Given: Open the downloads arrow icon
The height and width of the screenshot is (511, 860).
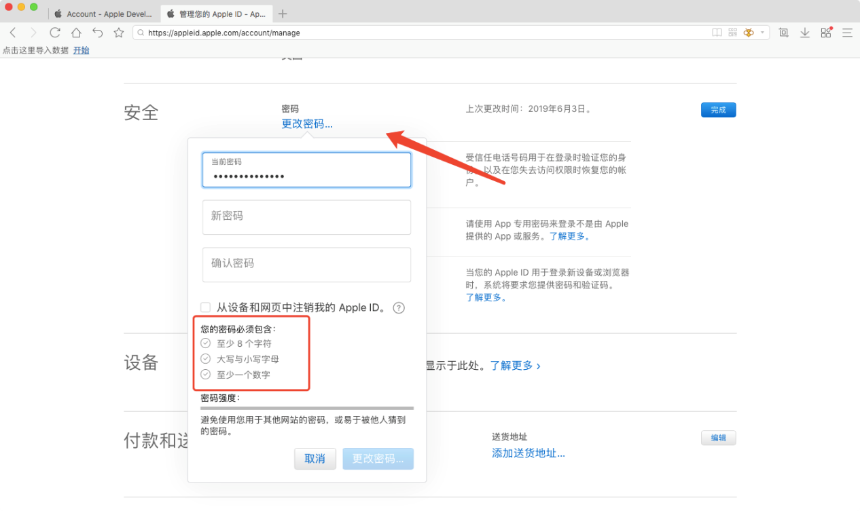Looking at the screenshot, I should tap(805, 33).
